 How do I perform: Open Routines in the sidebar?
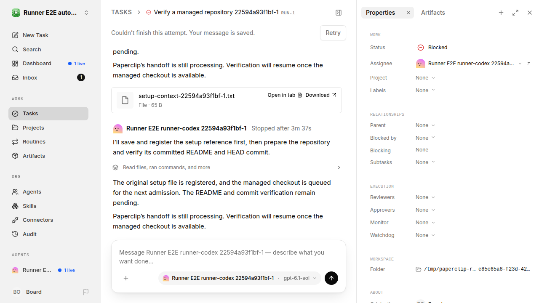(48, 142)
